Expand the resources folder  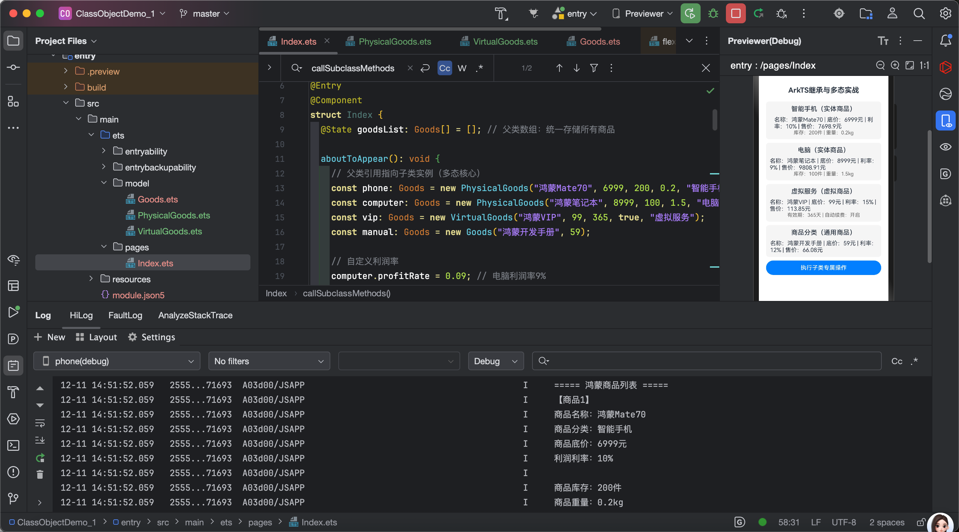click(91, 279)
